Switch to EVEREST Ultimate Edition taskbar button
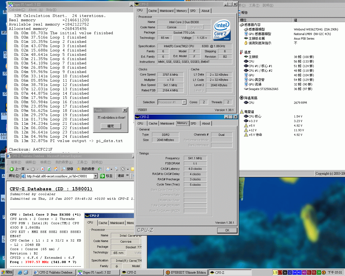This screenshot has width=345, height=276. pyautogui.click(x=186, y=272)
